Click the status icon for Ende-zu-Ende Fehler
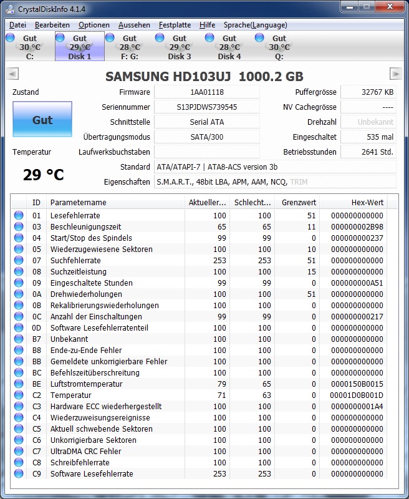Viewport: 409px width, 499px height. coord(19,350)
